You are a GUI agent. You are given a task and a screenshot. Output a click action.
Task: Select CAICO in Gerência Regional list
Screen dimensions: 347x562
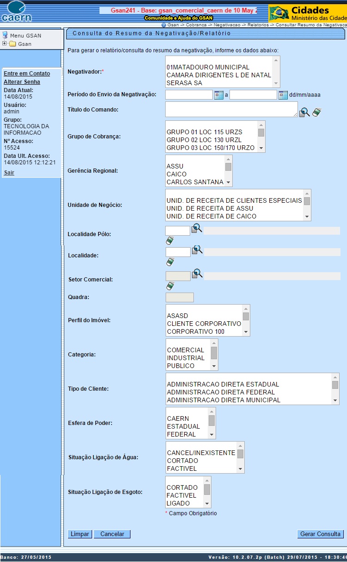(176, 174)
